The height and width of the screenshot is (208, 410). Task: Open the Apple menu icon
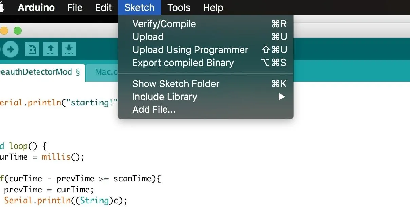(2, 7)
